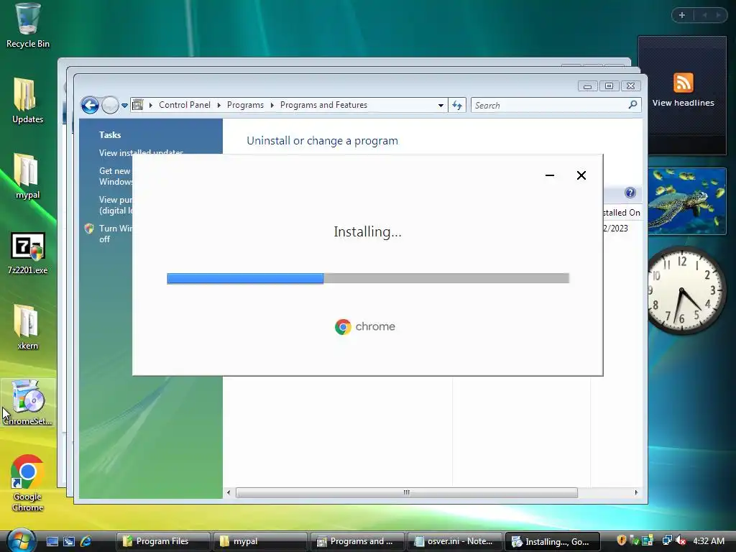
Task: Maximize the Programs and Features window
Action: pos(609,86)
